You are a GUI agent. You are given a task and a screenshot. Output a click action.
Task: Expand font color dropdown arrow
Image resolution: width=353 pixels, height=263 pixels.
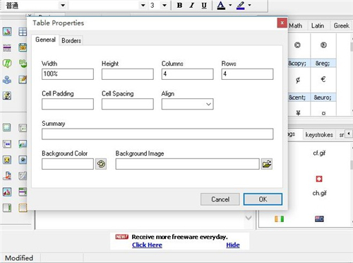click(x=230, y=5)
